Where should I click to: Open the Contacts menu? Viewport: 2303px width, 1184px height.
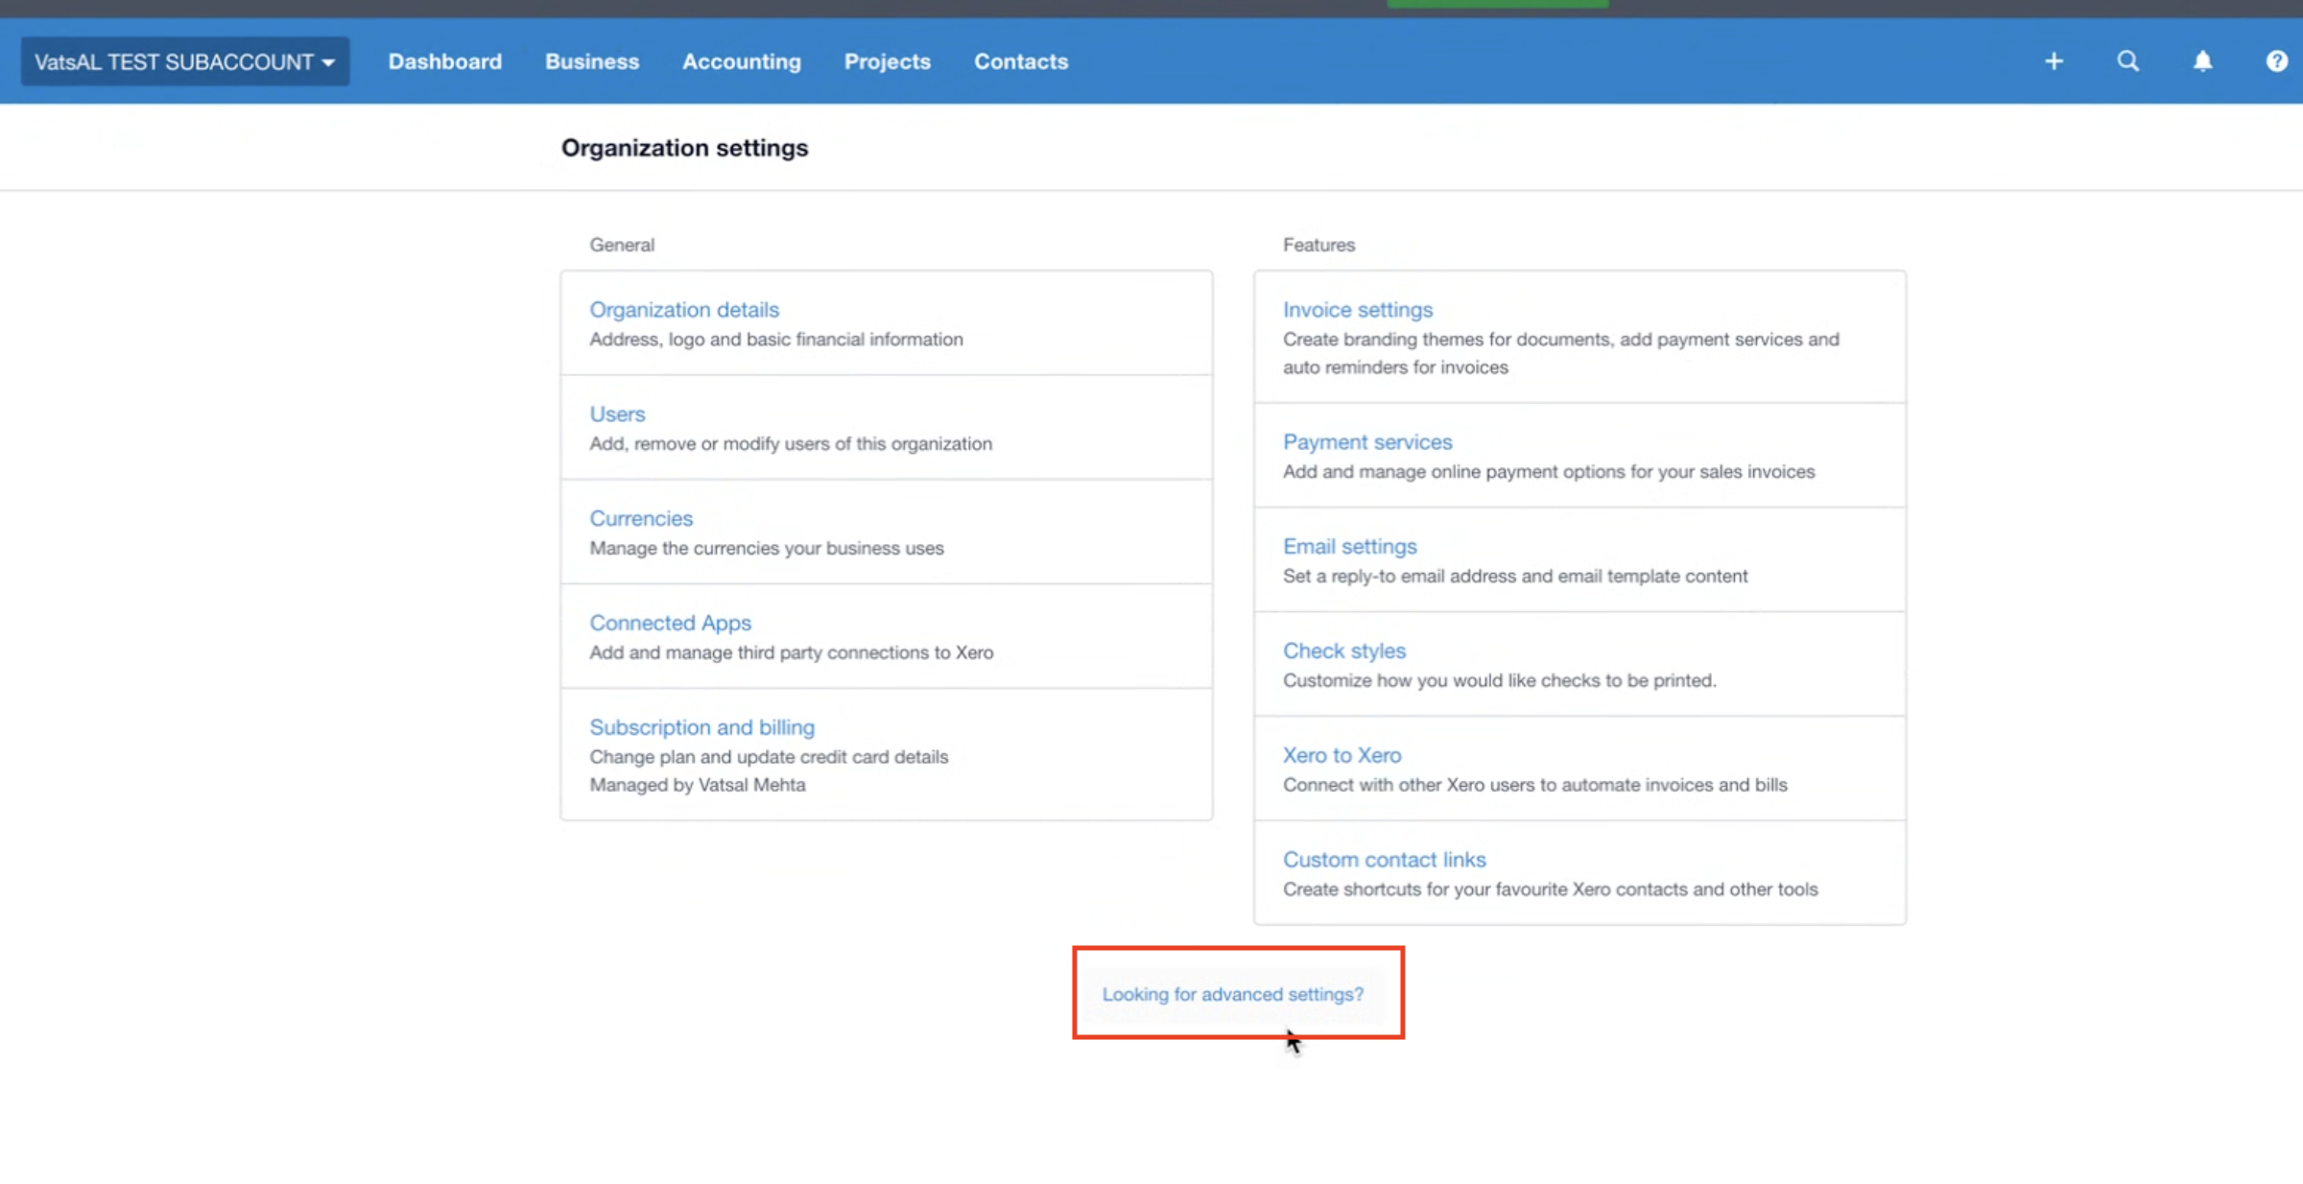tap(1020, 61)
